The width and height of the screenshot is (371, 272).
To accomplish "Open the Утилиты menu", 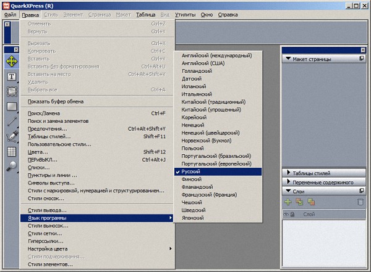I will point(185,14).
